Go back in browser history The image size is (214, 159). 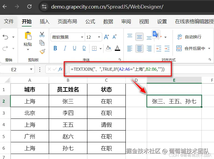pyautogui.click(x=5, y=6)
